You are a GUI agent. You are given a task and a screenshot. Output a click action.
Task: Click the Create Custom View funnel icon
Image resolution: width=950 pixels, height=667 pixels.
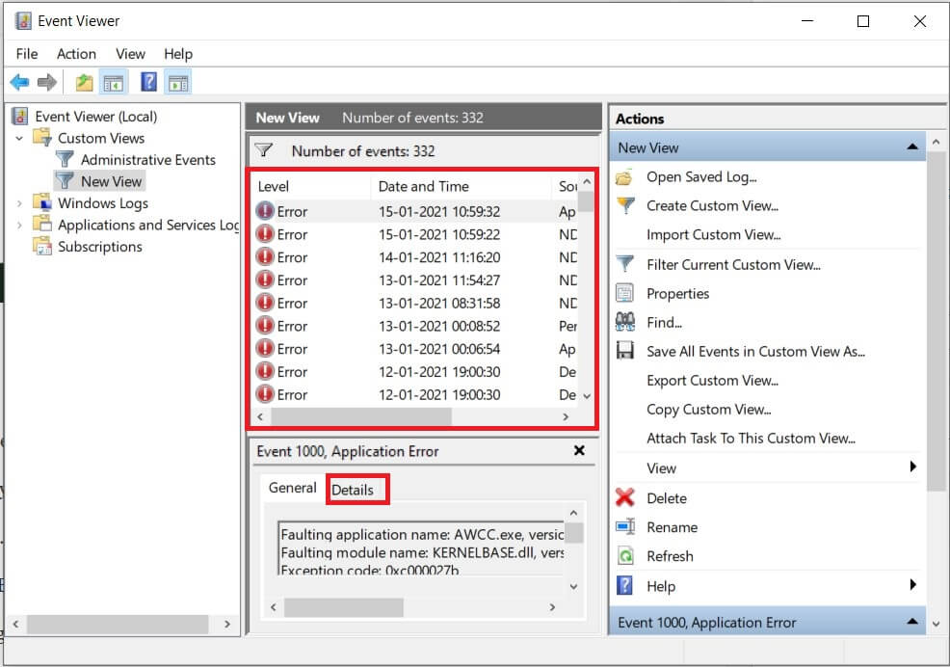coord(625,206)
